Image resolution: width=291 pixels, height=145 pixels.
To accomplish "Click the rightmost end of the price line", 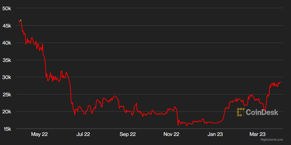I will tap(281, 82).
